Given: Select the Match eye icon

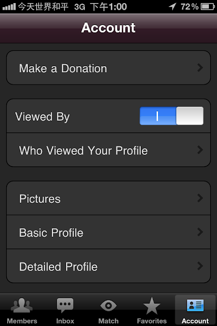Looking at the screenshot, I should (x=108, y=306).
